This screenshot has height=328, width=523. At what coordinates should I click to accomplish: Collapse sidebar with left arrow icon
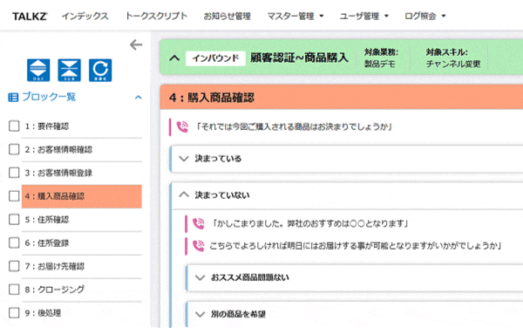[136, 44]
